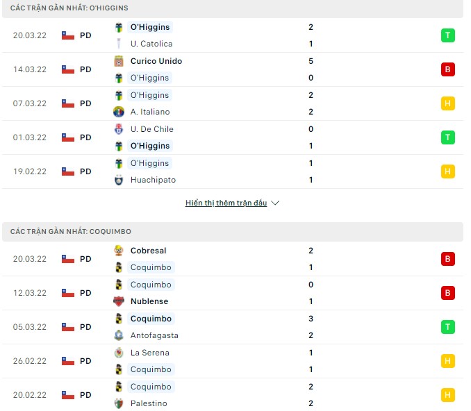Viewport: 471px width, 411px height.
Task: Click the yellow H badge for A. Italiano match
Action: pos(447,103)
